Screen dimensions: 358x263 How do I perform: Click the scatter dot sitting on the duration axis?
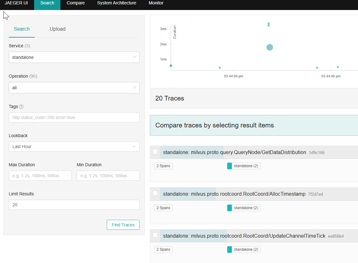click(171, 66)
